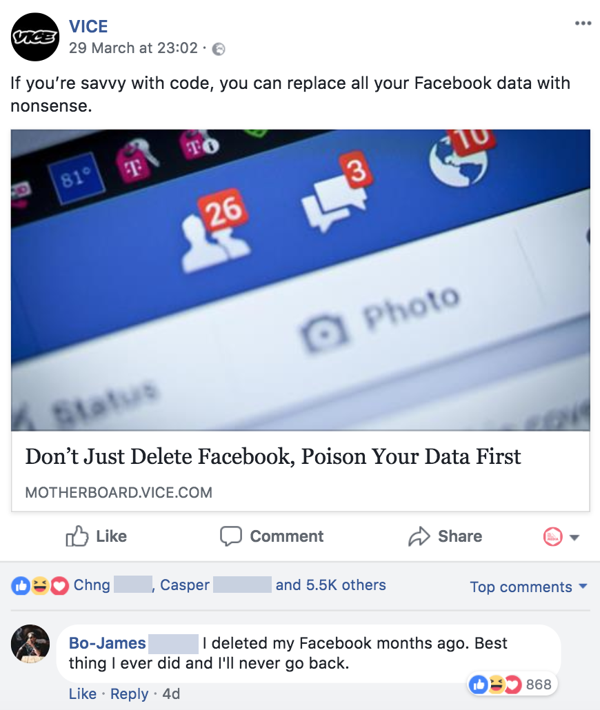This screenshot has height=710, width=600.
Task: Click the MOTHERBOARD.VICE.COM source link
Action: point(119,492)
